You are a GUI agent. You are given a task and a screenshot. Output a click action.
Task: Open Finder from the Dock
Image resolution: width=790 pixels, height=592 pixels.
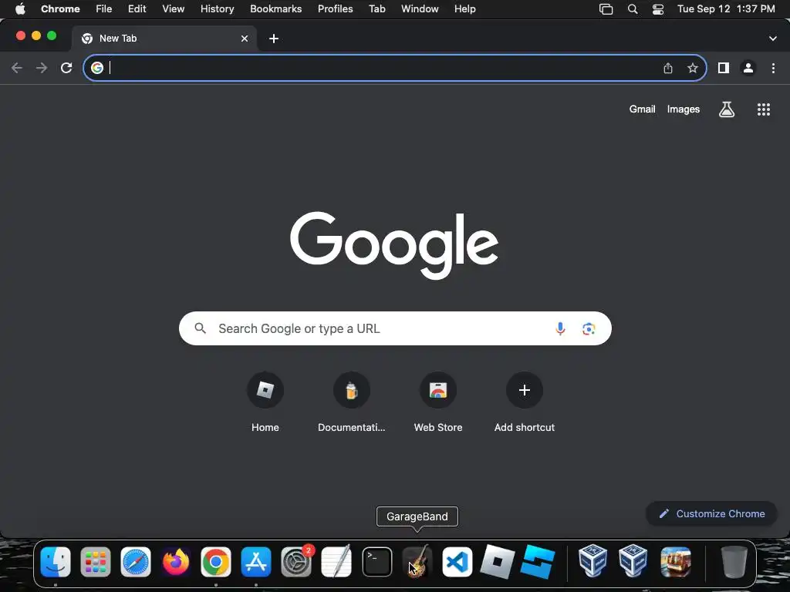[x=56, y=562]
